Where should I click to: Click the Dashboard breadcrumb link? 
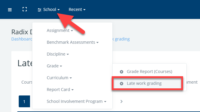click(x=22, y=39)
